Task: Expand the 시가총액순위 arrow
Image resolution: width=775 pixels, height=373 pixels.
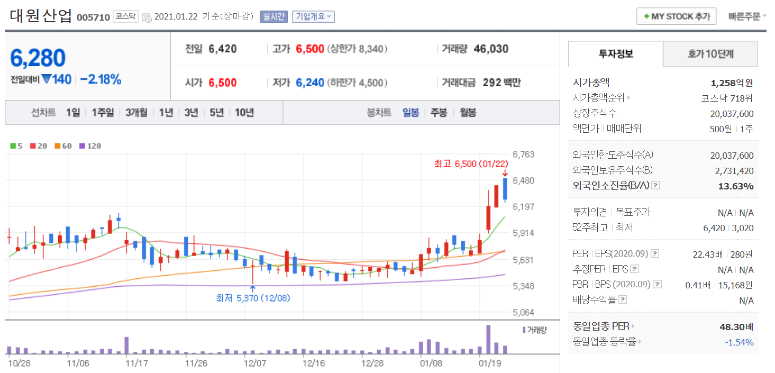Action: click(x=628, y=98)
